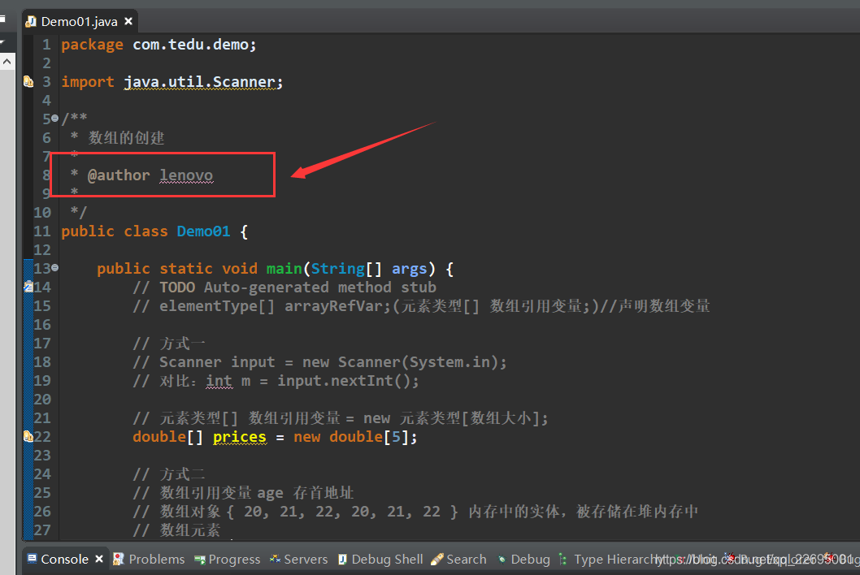Click the '数组的创建' Javadoc text on line 6

[127, 137]
